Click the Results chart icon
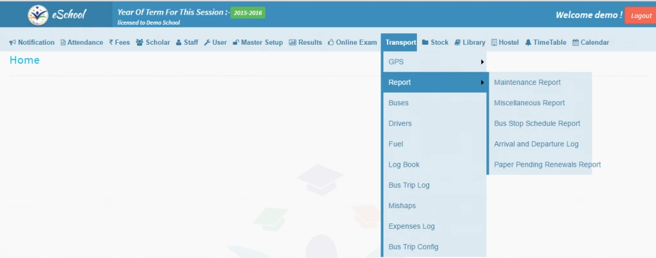The image size is (656, 258). pyautogui.click(x=292, y=43)
